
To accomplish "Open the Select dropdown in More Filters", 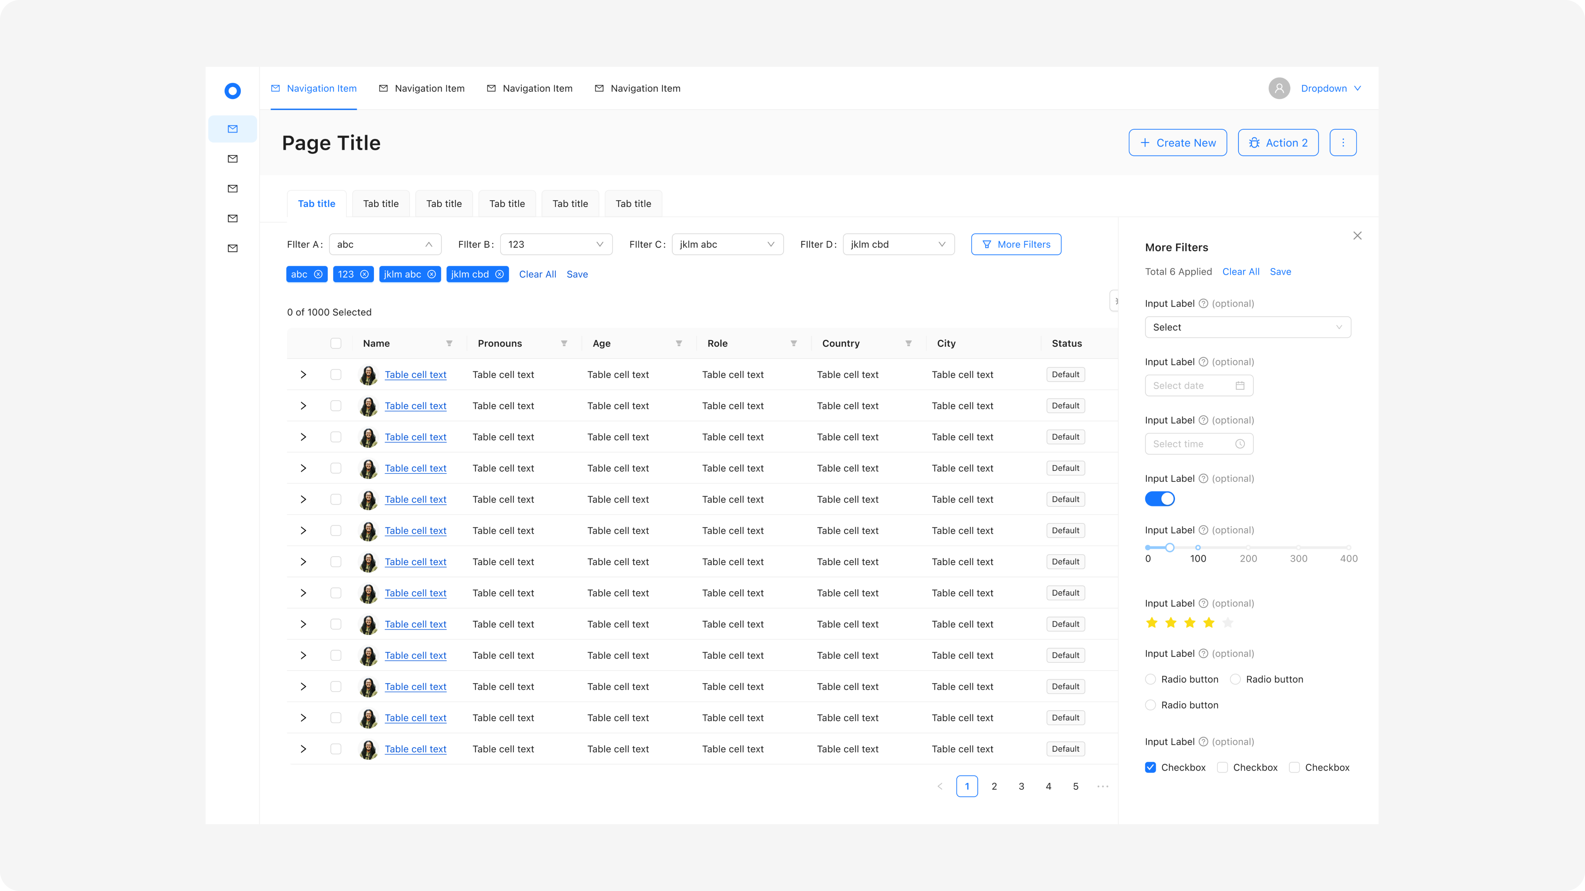I will [1248, 327].
